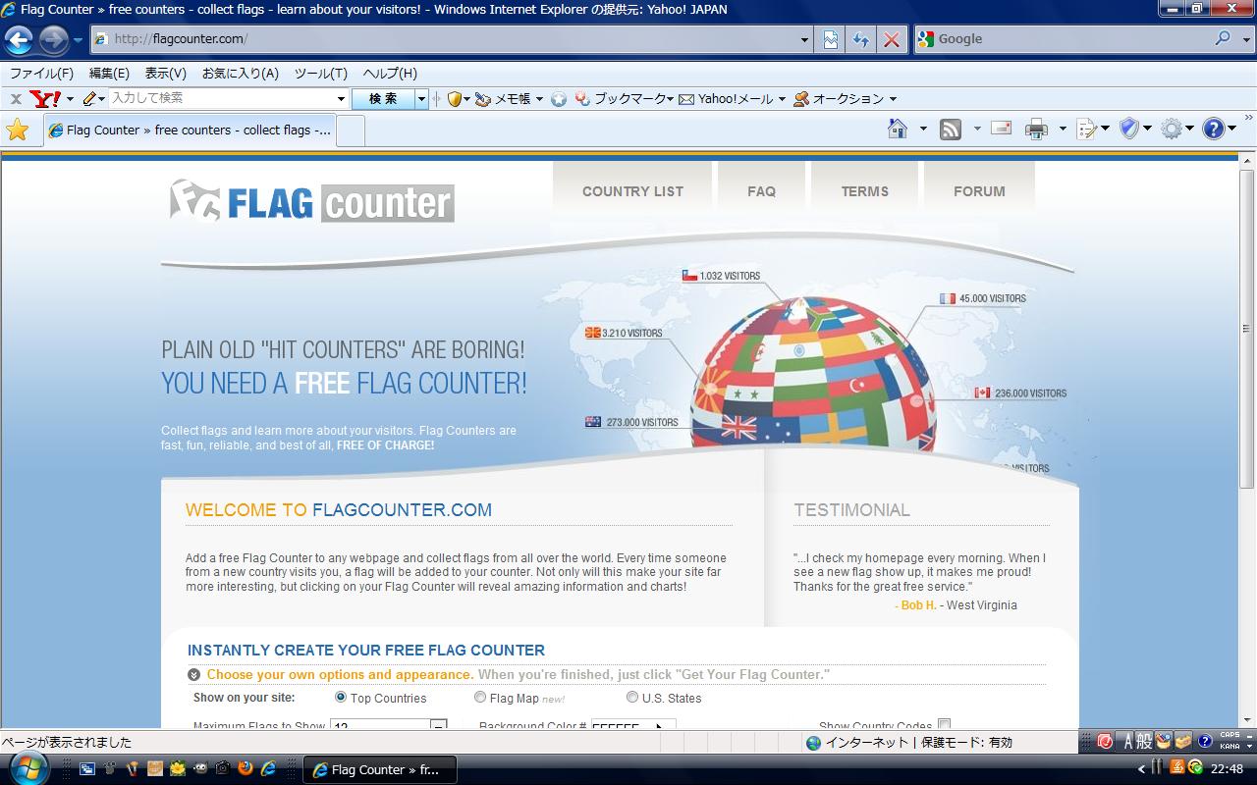
Task: Open a new blank browser tab
Action: tap(351, 131)
